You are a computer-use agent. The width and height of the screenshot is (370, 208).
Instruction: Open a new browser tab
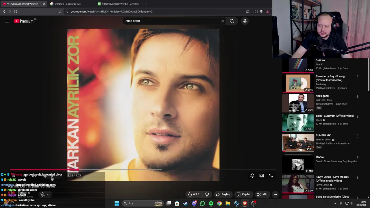point(146,4)
